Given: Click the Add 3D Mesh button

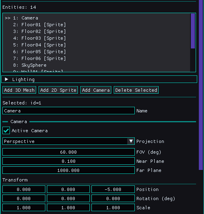Looking at the screenshot, I should click(x=19, y=90).
